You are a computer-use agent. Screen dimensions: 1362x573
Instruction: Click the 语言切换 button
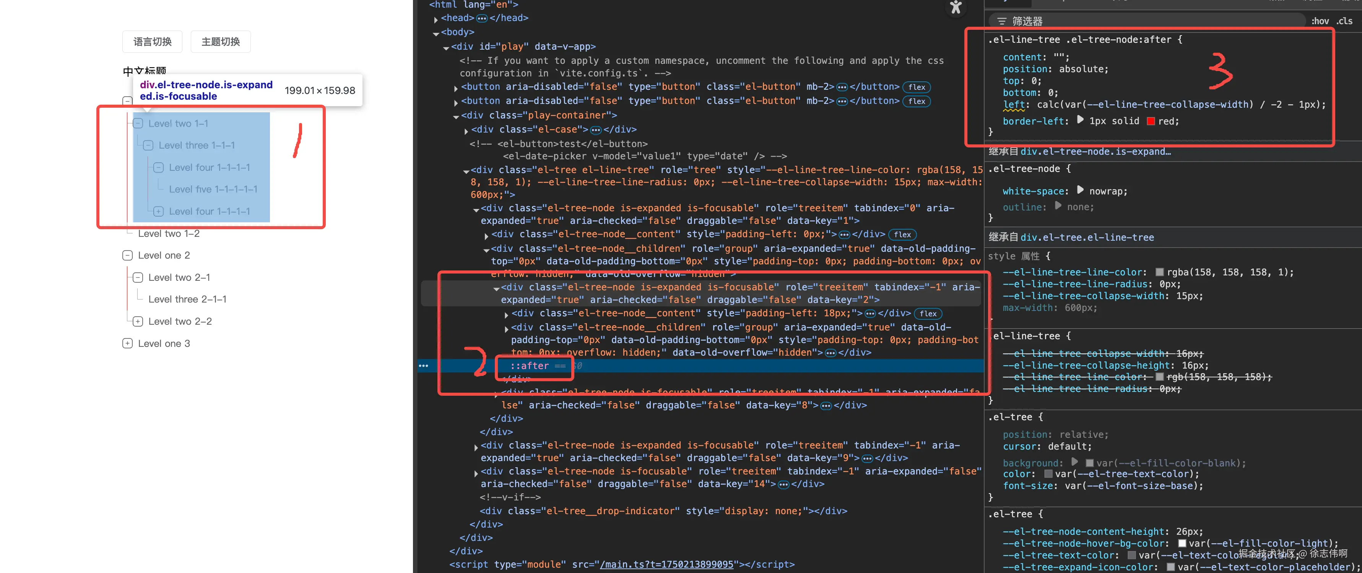tap(152, 42)
